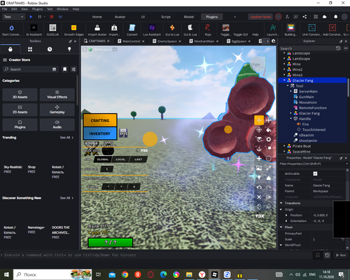This screenshot has height=280, width=350.
Task: Select the GLOBAL axes option in F3X
Action: 103,160
